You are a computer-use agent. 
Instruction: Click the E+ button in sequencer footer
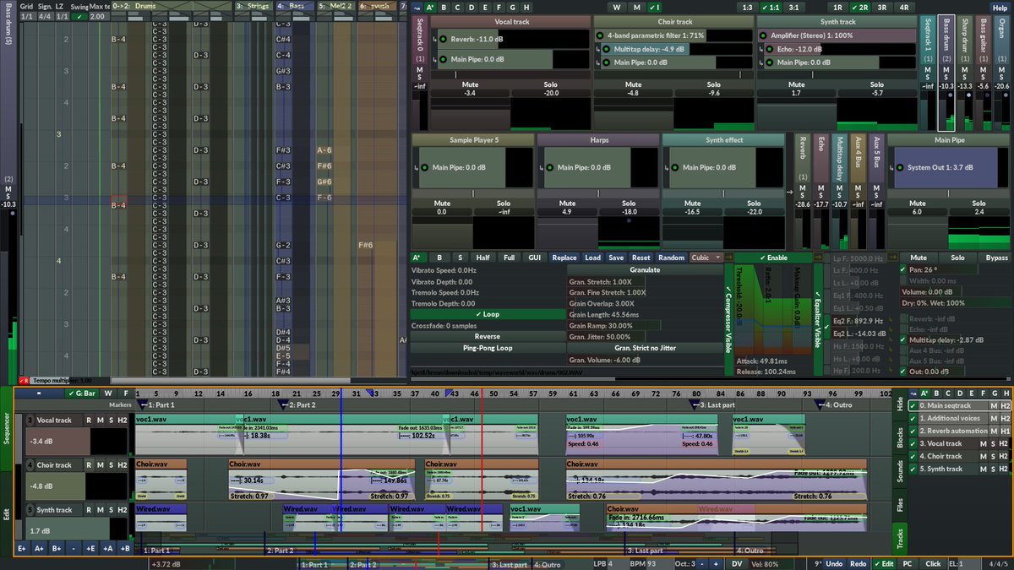click(x=23, y=548)
